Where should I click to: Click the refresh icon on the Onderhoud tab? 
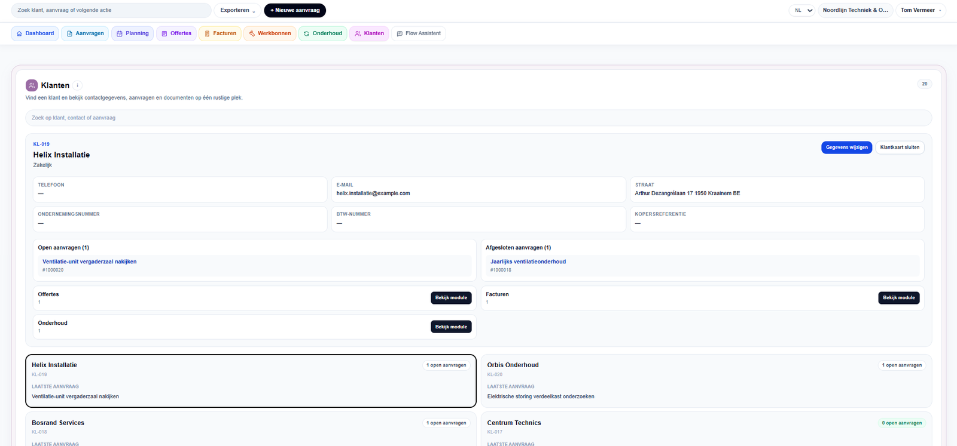tap(306, 33)
